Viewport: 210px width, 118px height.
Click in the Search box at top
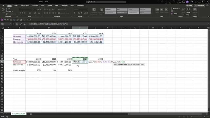(106, 2)
